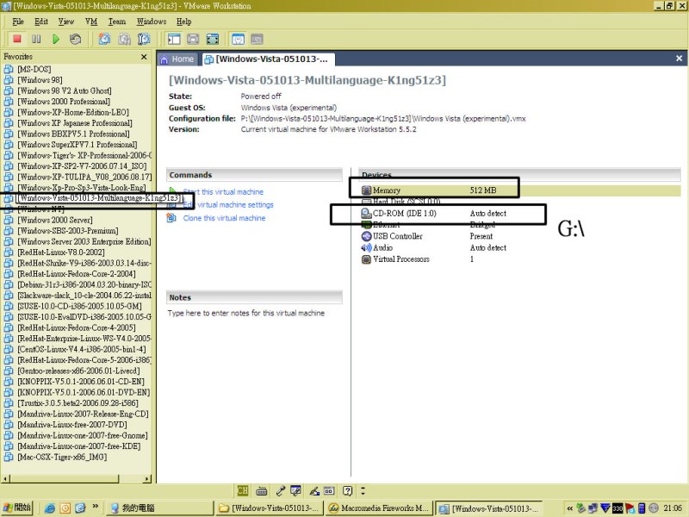This screenshot has height=517, width=689.
Task: Expand the quick launch overflow chevron
Action: (x=95, y=507)
